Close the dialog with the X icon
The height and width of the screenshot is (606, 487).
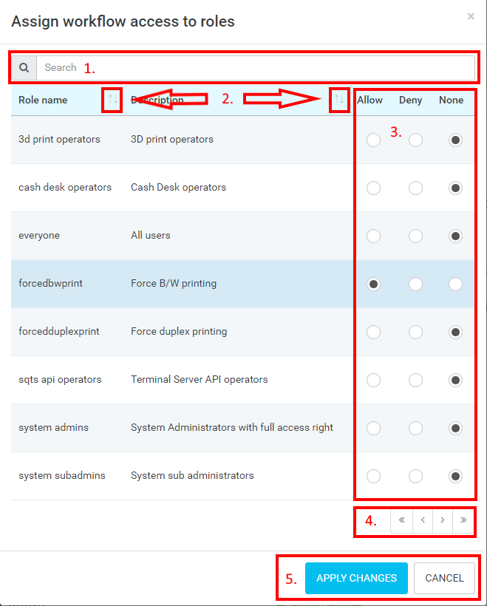click(x=471, y=16)
